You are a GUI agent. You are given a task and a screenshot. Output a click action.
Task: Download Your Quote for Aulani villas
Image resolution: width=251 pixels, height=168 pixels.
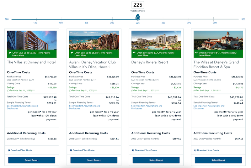(x=83, y=150)
